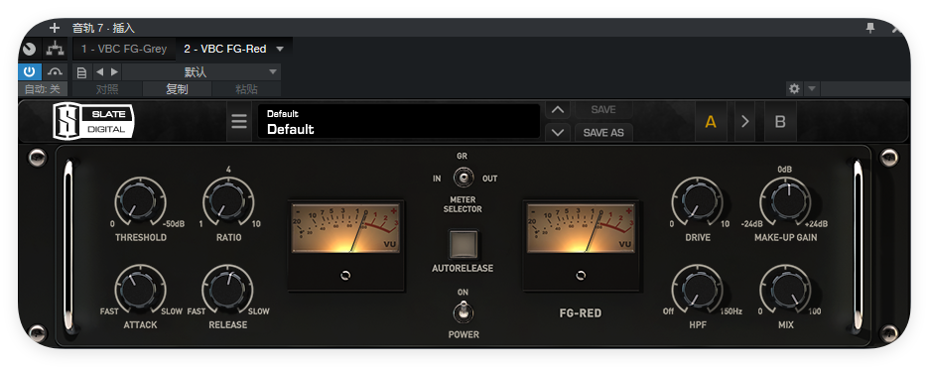This screenshot has width=929, height=367.
Task: Open the routing channel editor icon
Action: [x=56, y=49]
